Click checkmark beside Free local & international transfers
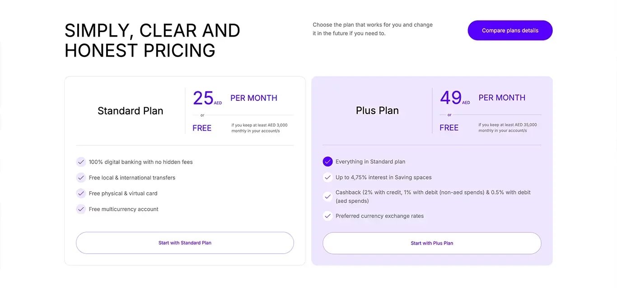The height and width of the screenshot is (288, 617). [81, 178]
